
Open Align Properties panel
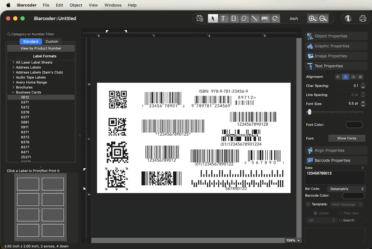coord(336,151)
